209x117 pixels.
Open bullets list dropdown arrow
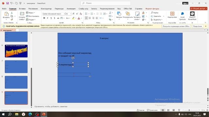coord(89,14)
